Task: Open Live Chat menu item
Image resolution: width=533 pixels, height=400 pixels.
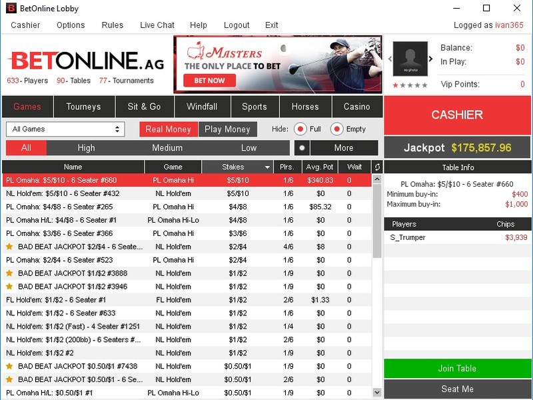Action: [x=157, y=25]
